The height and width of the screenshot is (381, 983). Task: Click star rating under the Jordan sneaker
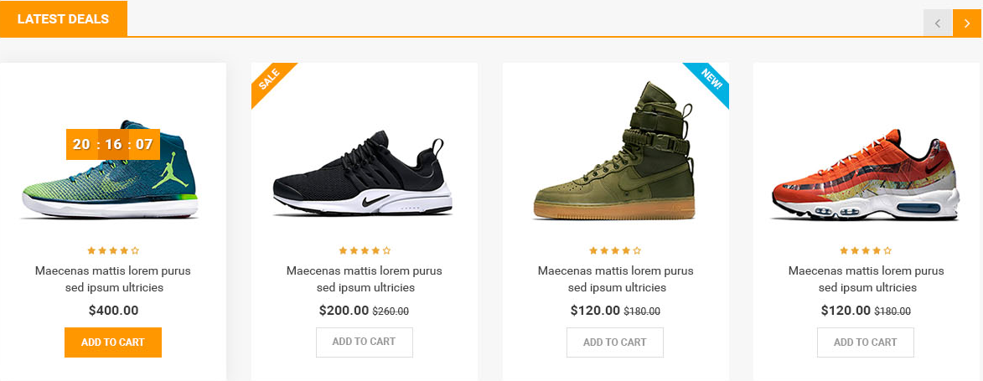(x=113, y=250)
